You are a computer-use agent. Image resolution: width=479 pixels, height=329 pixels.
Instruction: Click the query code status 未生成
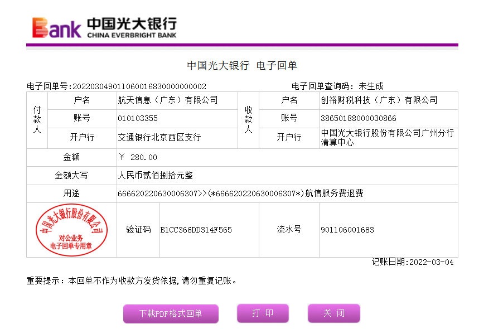tap(371, 86)
